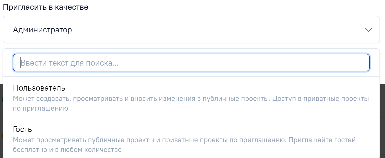385x158 pixels.
Task: Collapse the role list with the down chevron
Action: (369, 30)
